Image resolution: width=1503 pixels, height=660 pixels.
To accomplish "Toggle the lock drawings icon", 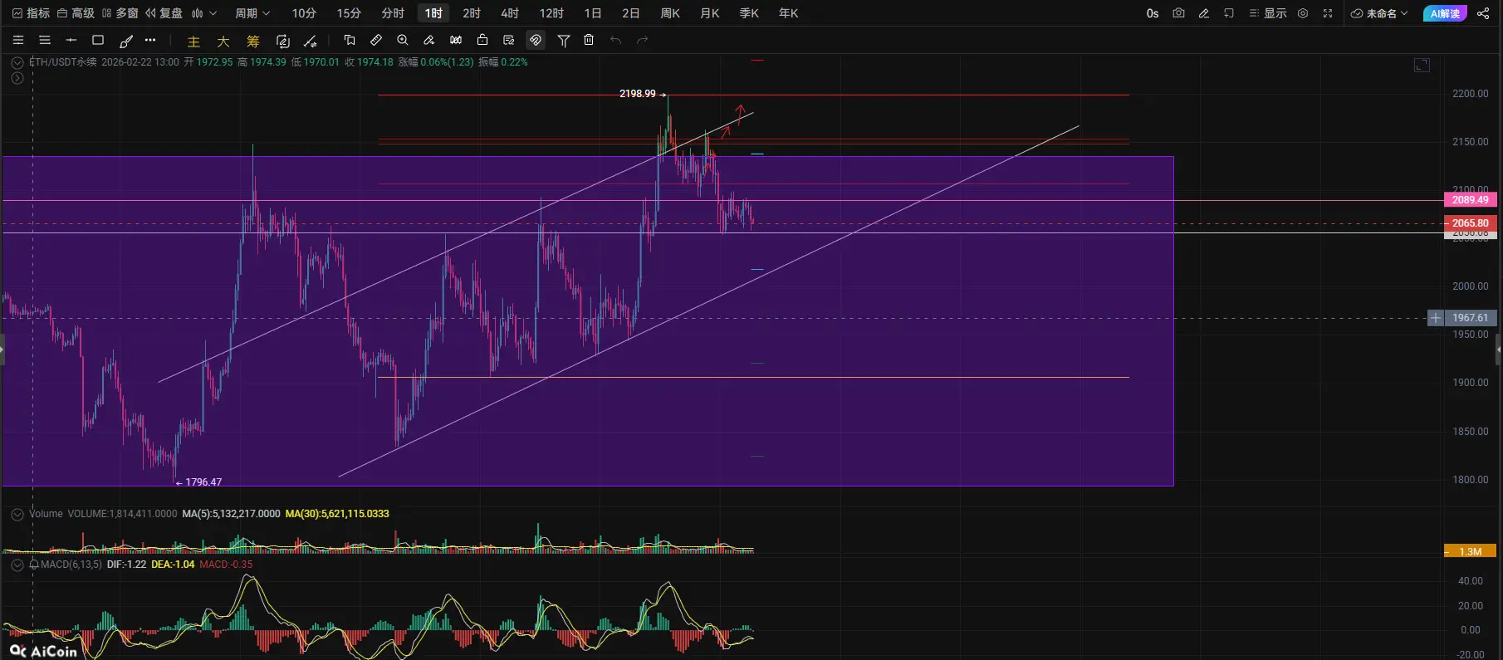I will (482, 40).
